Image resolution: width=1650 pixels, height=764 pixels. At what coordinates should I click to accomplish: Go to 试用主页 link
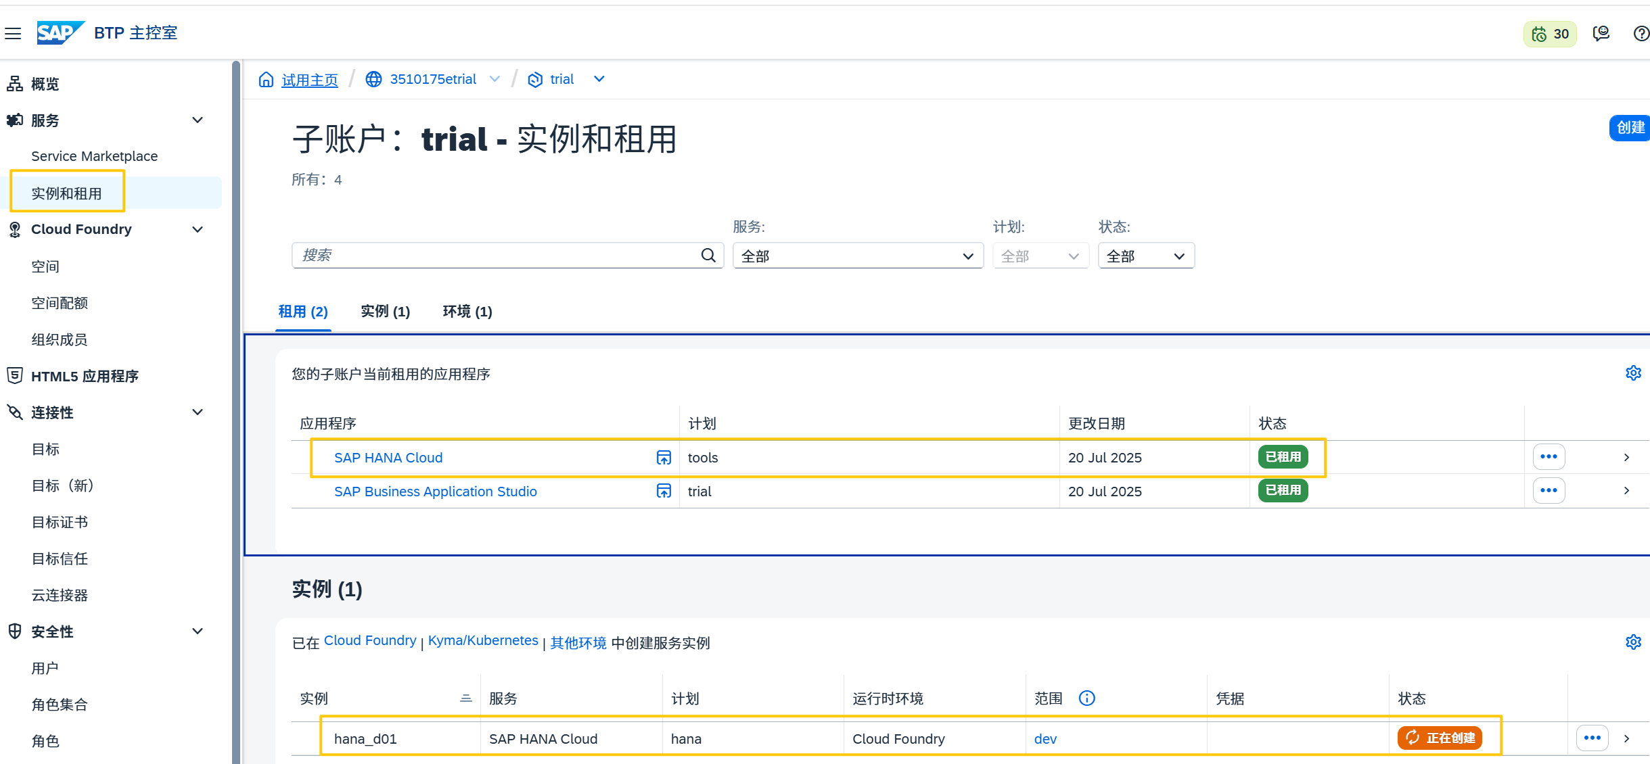[309, 80]
